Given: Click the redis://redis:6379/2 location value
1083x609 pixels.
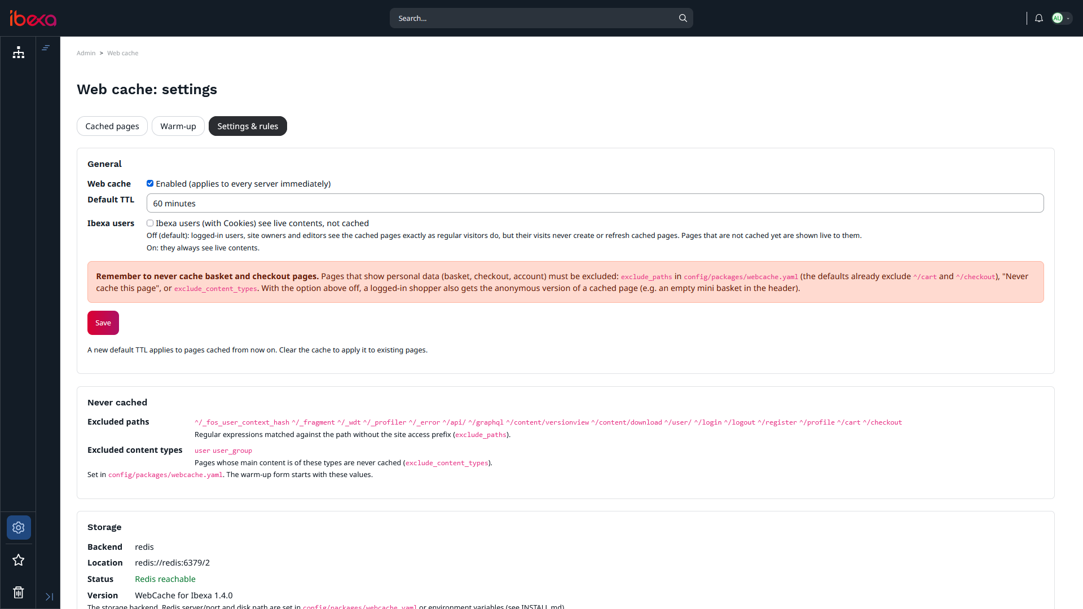Looking at the screenshot, I should (x=172, y=563).
